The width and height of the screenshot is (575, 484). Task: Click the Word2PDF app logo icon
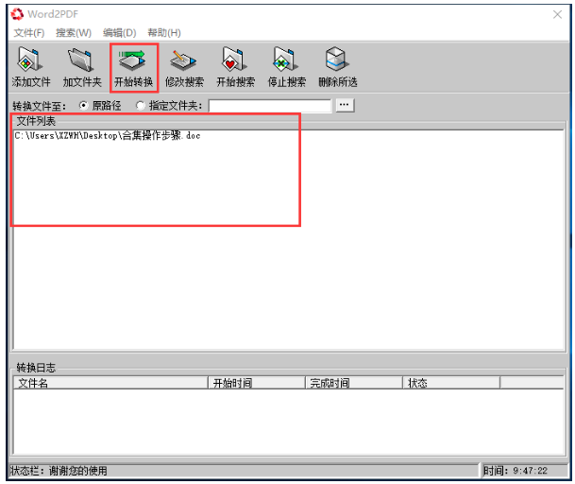click(17, 14)
